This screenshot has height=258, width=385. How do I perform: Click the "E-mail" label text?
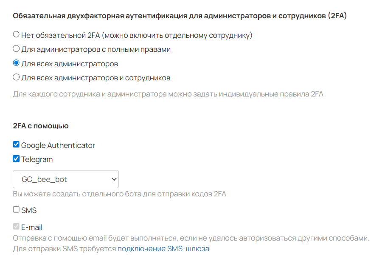point(32,227)
